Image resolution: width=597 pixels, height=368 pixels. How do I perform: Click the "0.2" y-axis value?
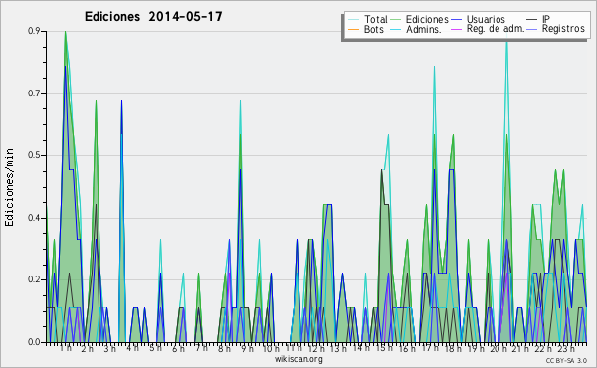point(34,279)
